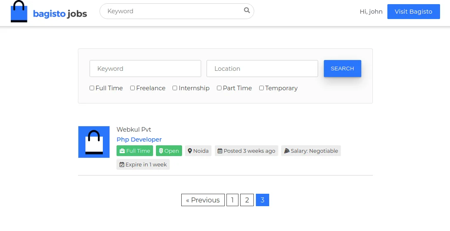The height and width of the screenshot is (231, 450).
Task: Open page 2 of results
Action: pyautogui.click(x=247, y=200)
